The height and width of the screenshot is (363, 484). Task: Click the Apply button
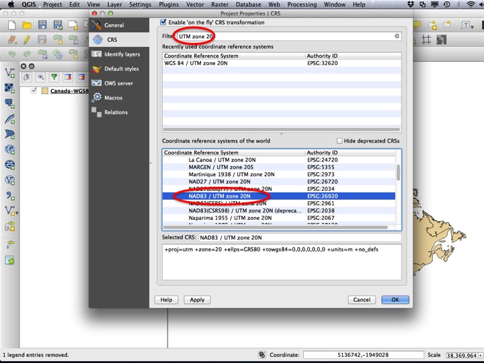click(197, 300)
